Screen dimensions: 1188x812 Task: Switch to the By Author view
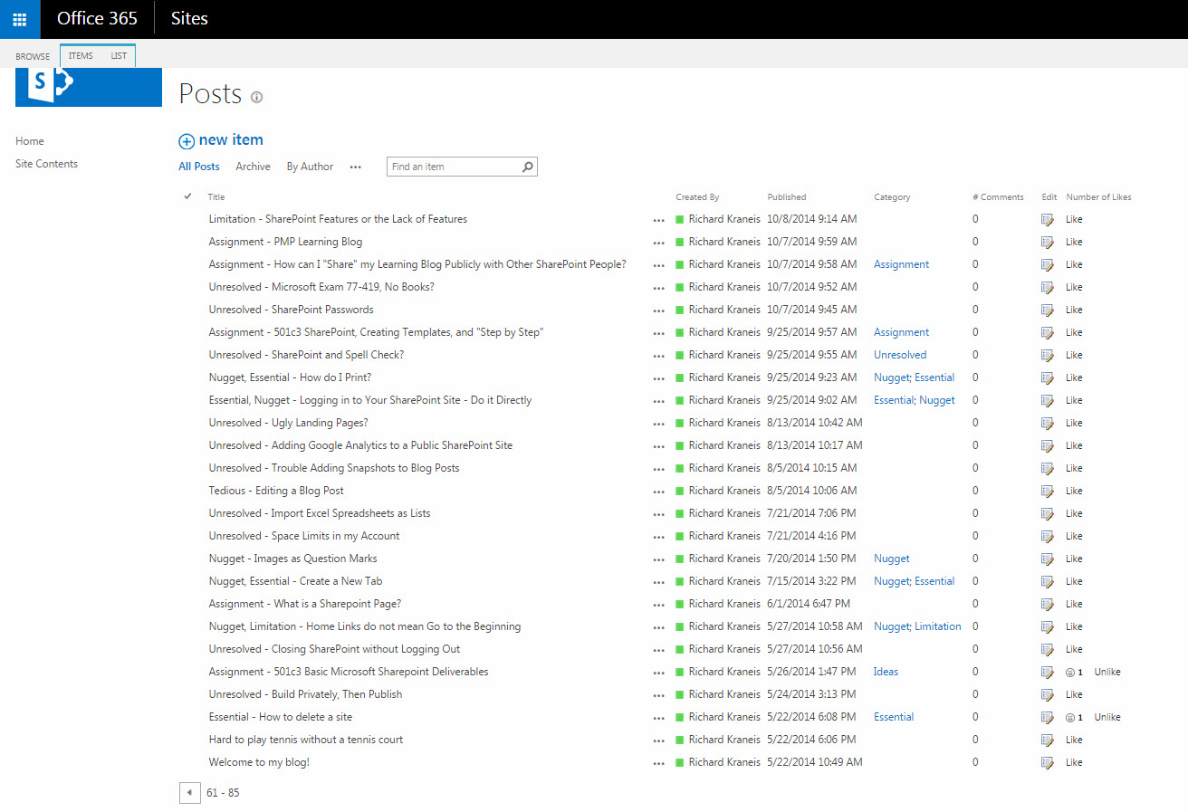310,167
